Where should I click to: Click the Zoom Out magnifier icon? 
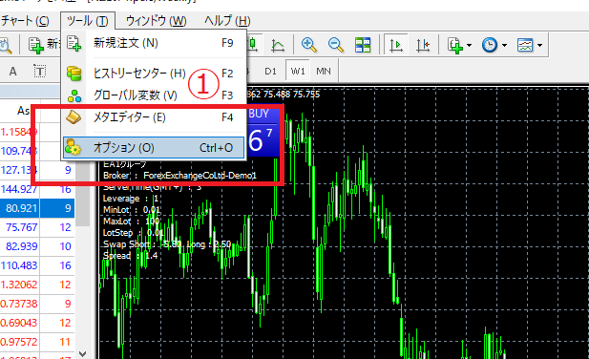(335, 45)
